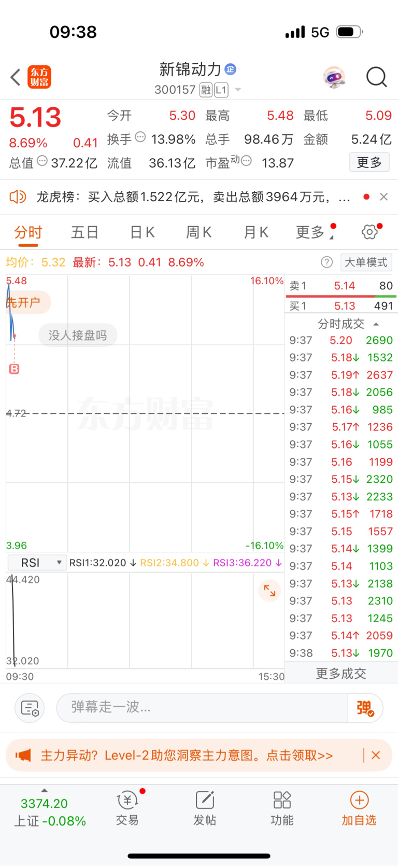
Task: Open the 更多 quote details button
Action: pos(369,162)
